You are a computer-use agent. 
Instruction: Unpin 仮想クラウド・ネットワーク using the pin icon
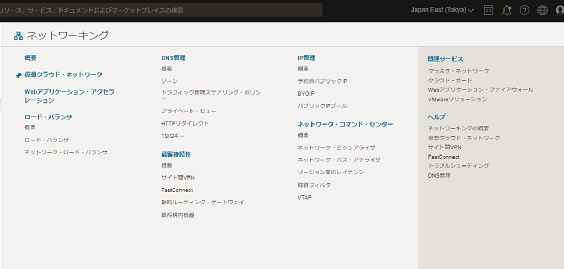tap(19, 75)
